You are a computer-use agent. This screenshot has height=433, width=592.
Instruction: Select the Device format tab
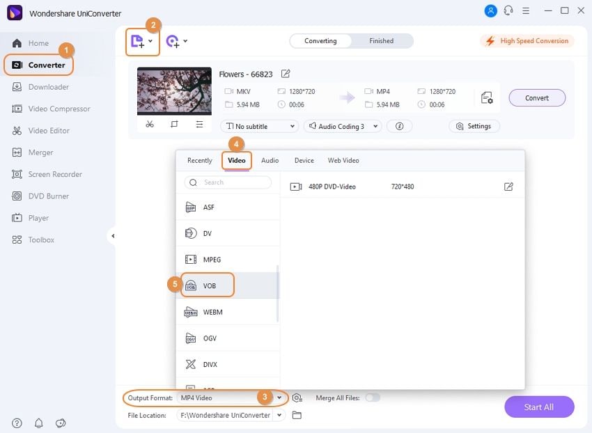304,160
